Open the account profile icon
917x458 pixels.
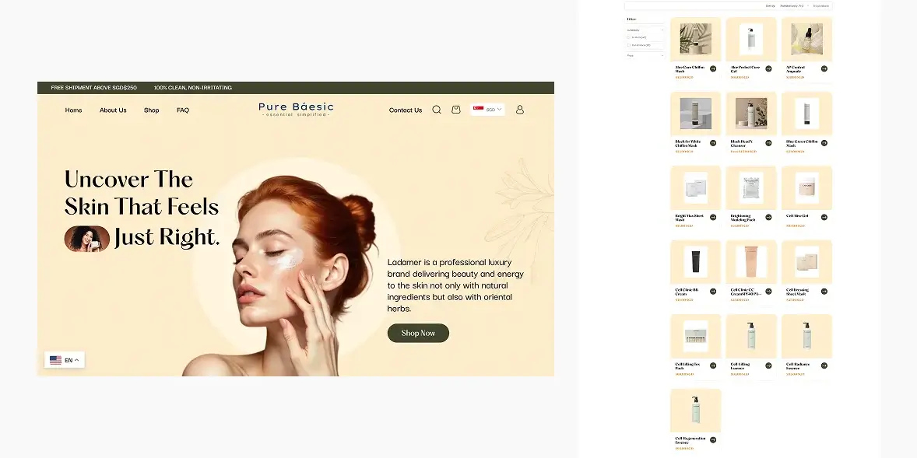click(520, 110)
